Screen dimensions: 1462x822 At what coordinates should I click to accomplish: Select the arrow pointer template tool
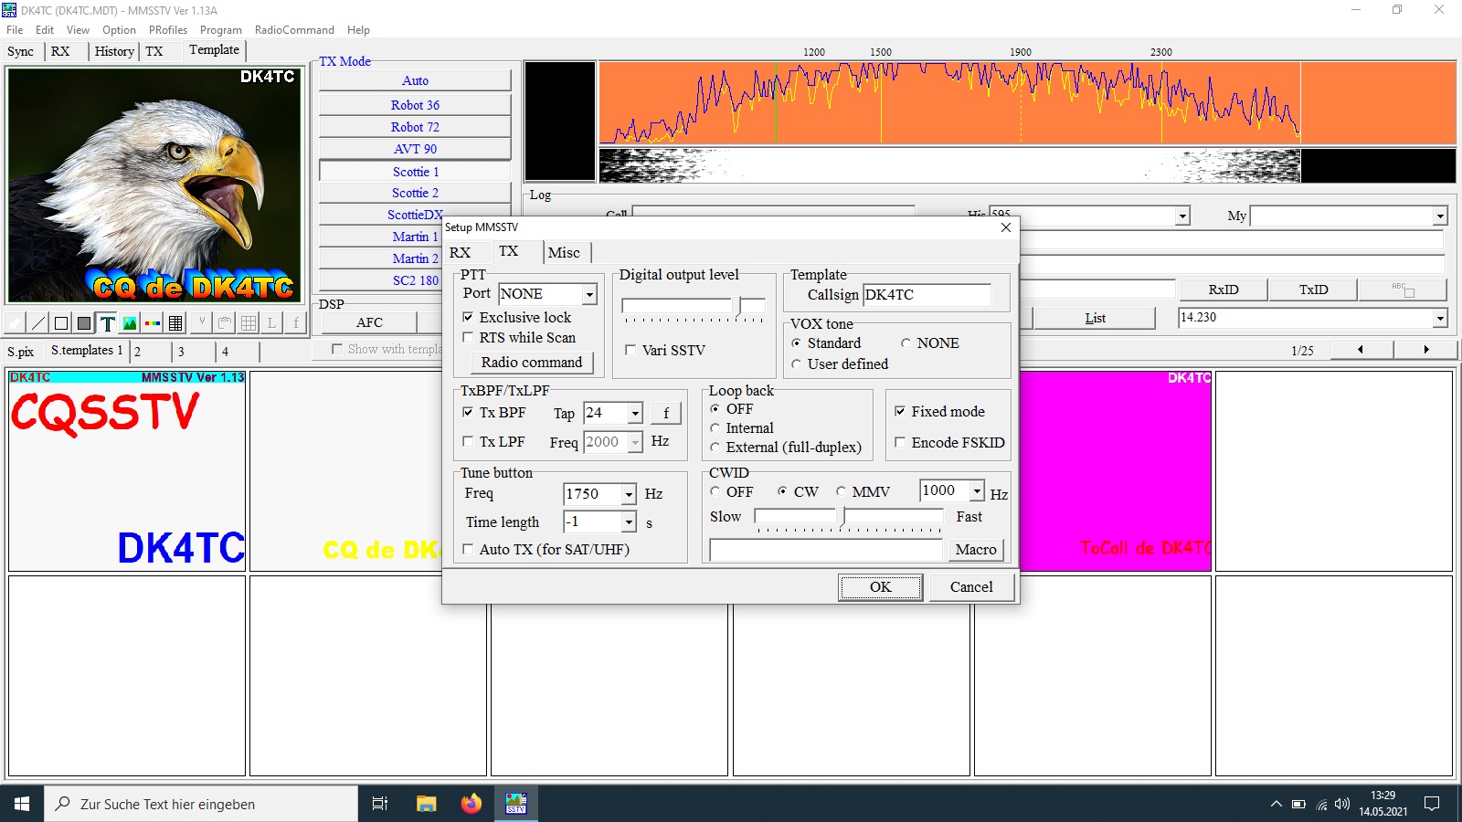pos(16,322)
